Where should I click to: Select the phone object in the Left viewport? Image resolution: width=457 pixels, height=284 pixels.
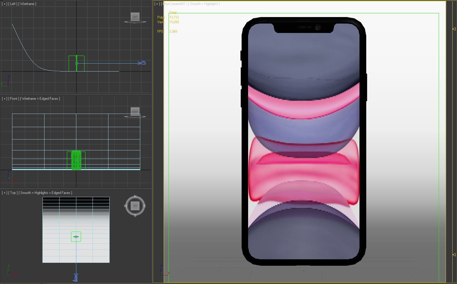click(77, 63)
